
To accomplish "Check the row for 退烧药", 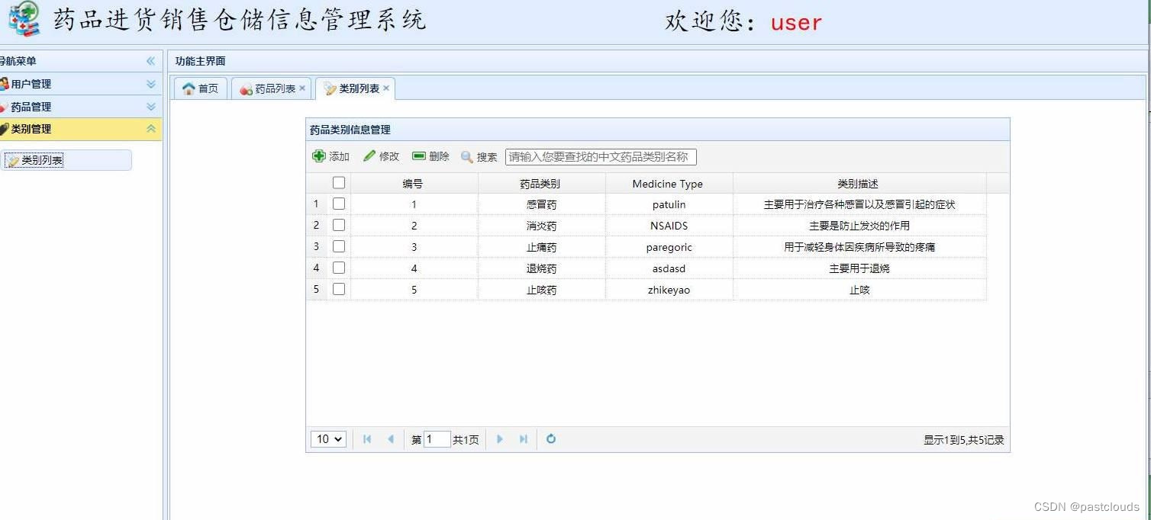I will (x=339, y=268).
